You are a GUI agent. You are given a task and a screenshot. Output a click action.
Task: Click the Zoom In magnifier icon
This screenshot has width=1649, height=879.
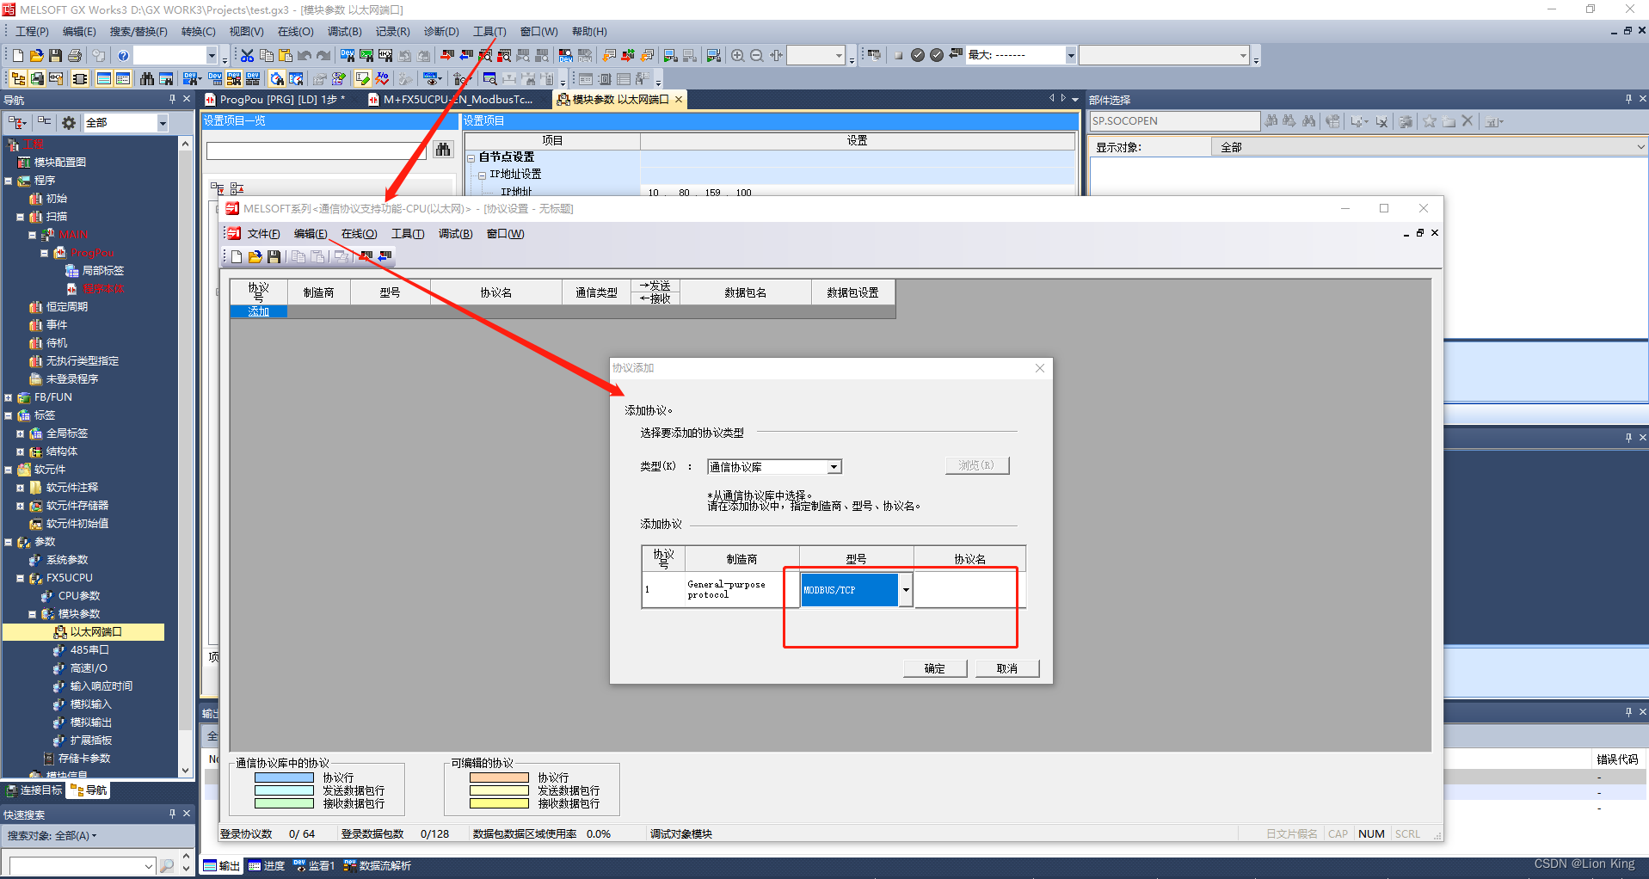[x=738, y=54]
